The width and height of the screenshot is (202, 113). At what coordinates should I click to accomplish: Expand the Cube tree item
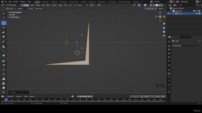coord(174,13)
